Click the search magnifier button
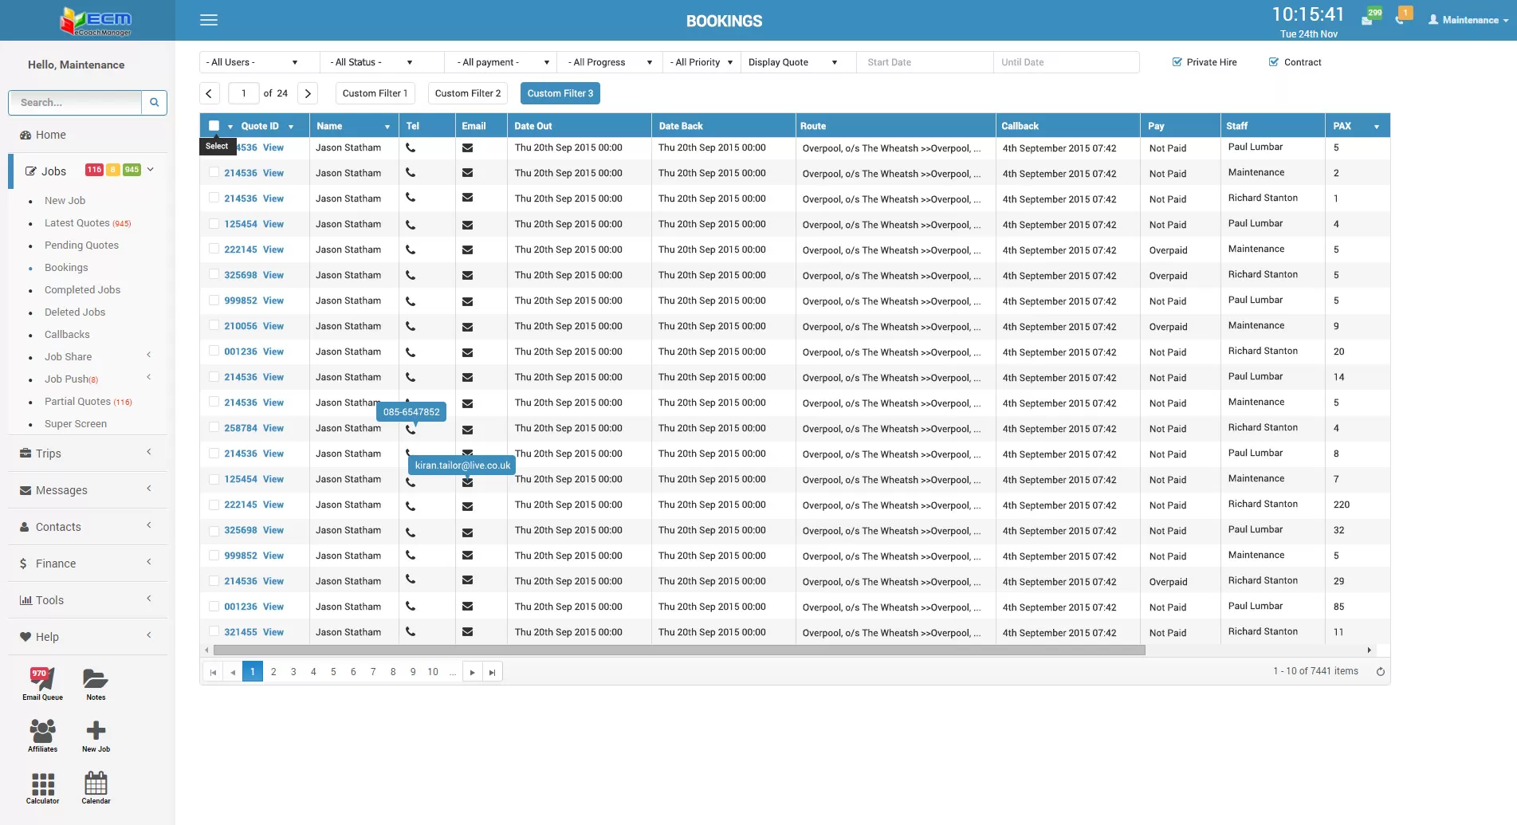 tap(154, 102)
